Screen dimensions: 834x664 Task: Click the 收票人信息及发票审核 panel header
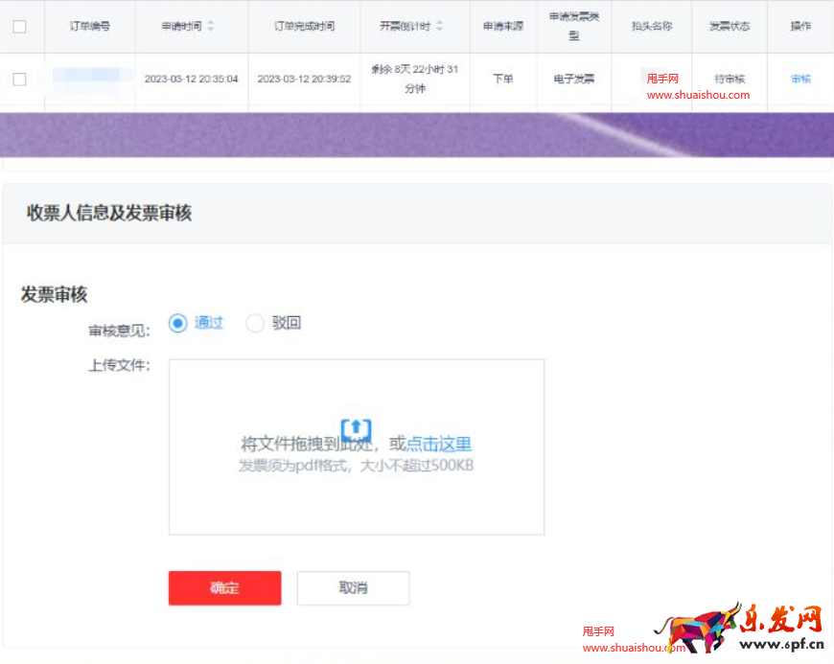point(109,213)
